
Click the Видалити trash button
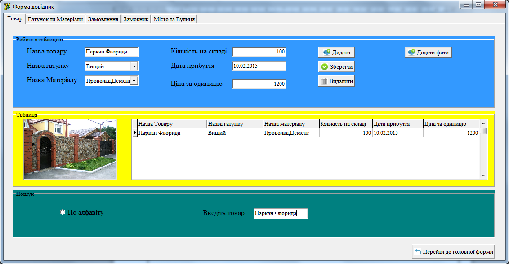(336, 81)
